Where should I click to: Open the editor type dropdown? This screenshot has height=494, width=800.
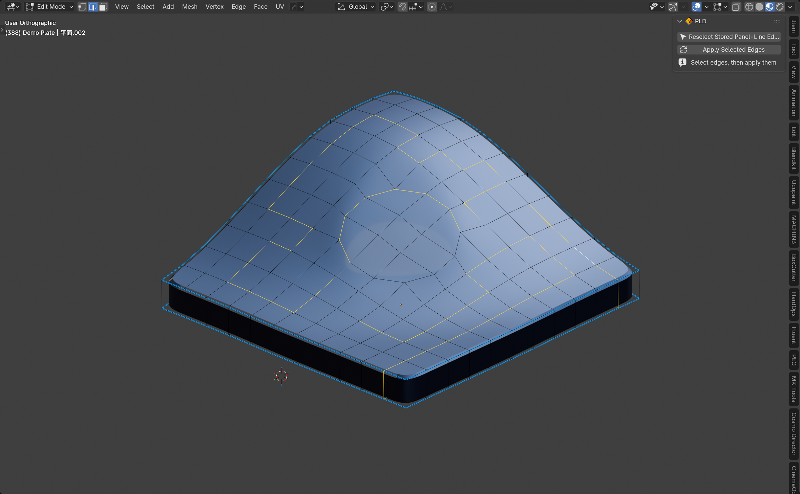(13, 7)
